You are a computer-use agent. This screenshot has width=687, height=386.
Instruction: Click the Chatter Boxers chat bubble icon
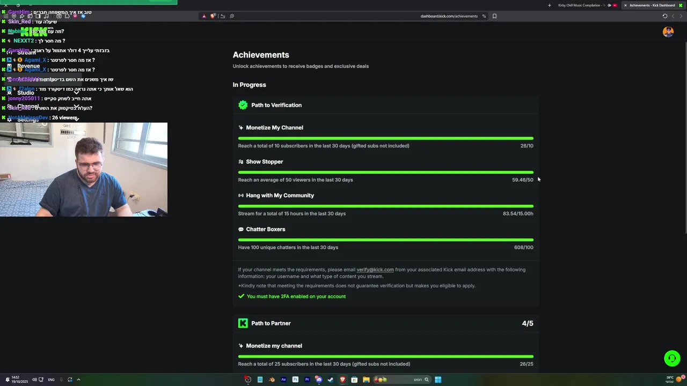click(x=241, y=229)
